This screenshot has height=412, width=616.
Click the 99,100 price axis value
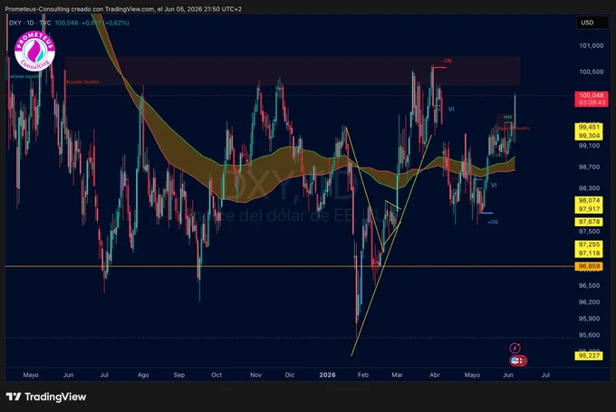pos(590,146)
